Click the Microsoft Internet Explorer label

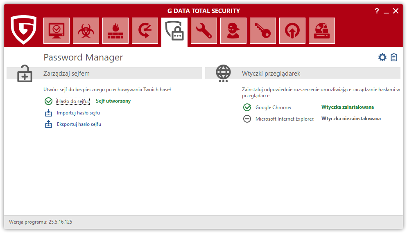coord(285,119)
